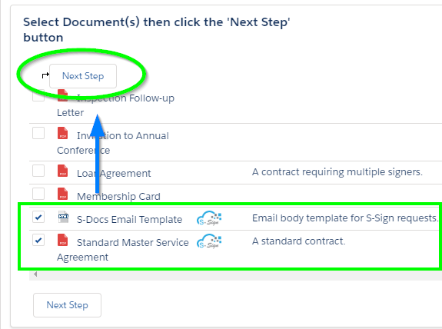Click the top Next Step button
The image size is (442, 329).
[83, 76]
